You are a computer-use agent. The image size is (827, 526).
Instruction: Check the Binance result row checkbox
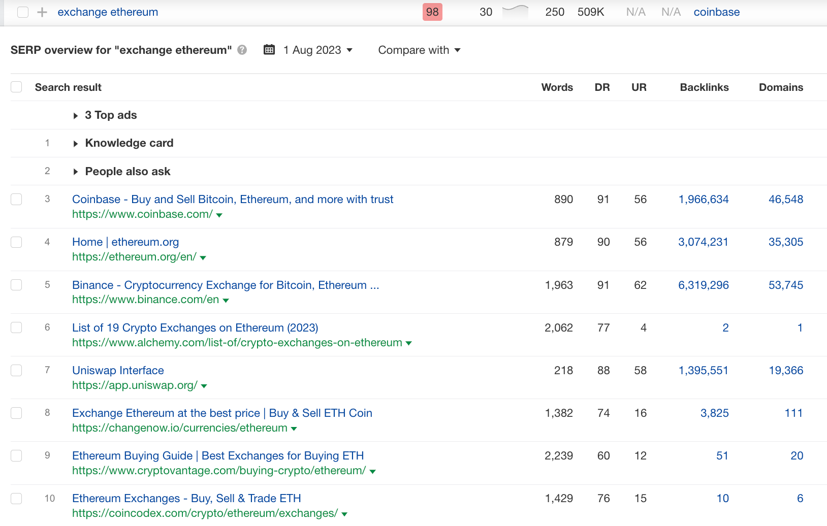tap(16, 284)
